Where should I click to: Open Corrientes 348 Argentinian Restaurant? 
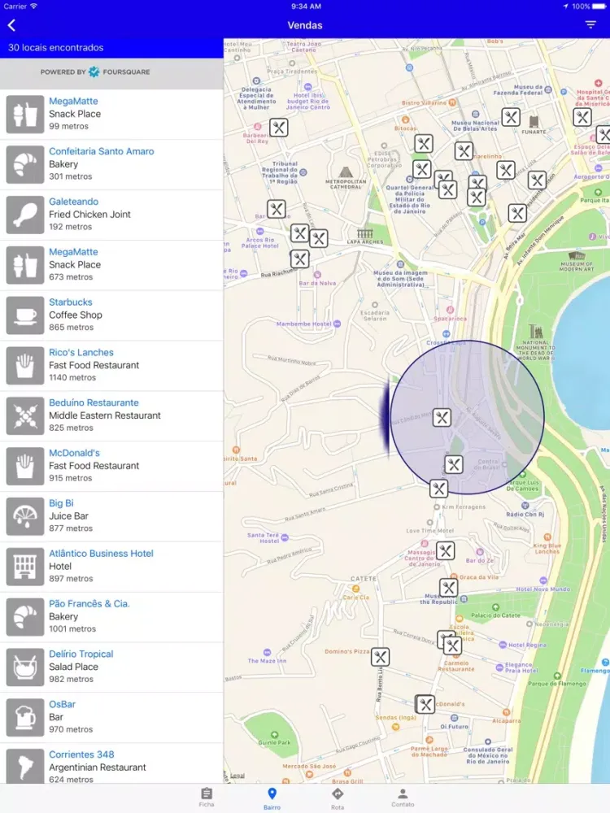click(111, 763)
